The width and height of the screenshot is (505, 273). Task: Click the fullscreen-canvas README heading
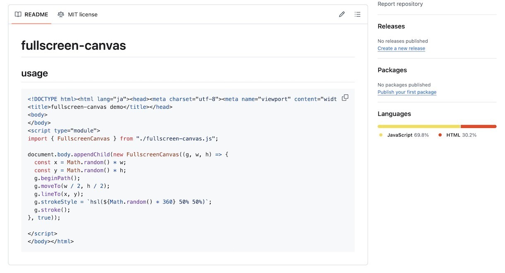tap(74, 45)
